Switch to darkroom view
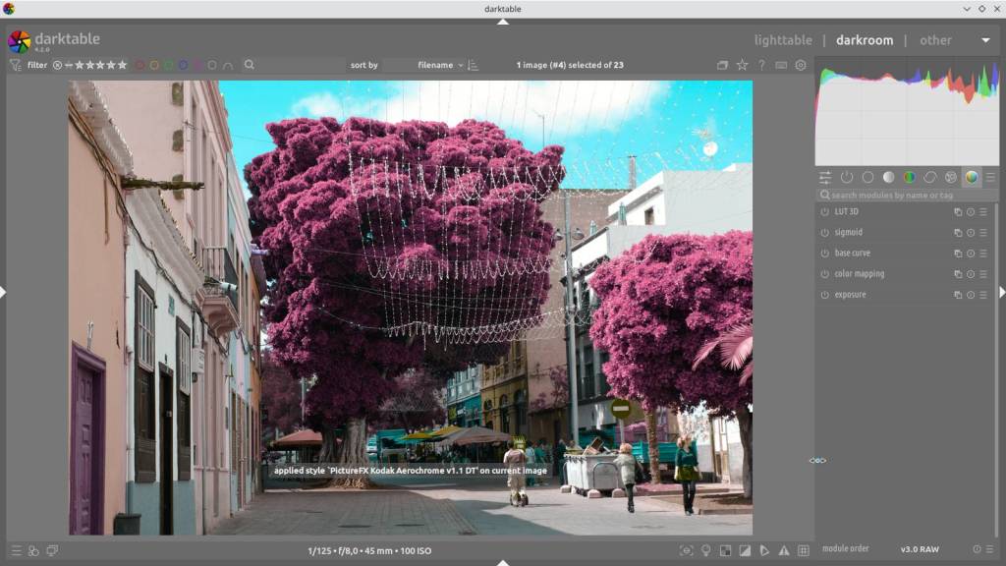 865,39
